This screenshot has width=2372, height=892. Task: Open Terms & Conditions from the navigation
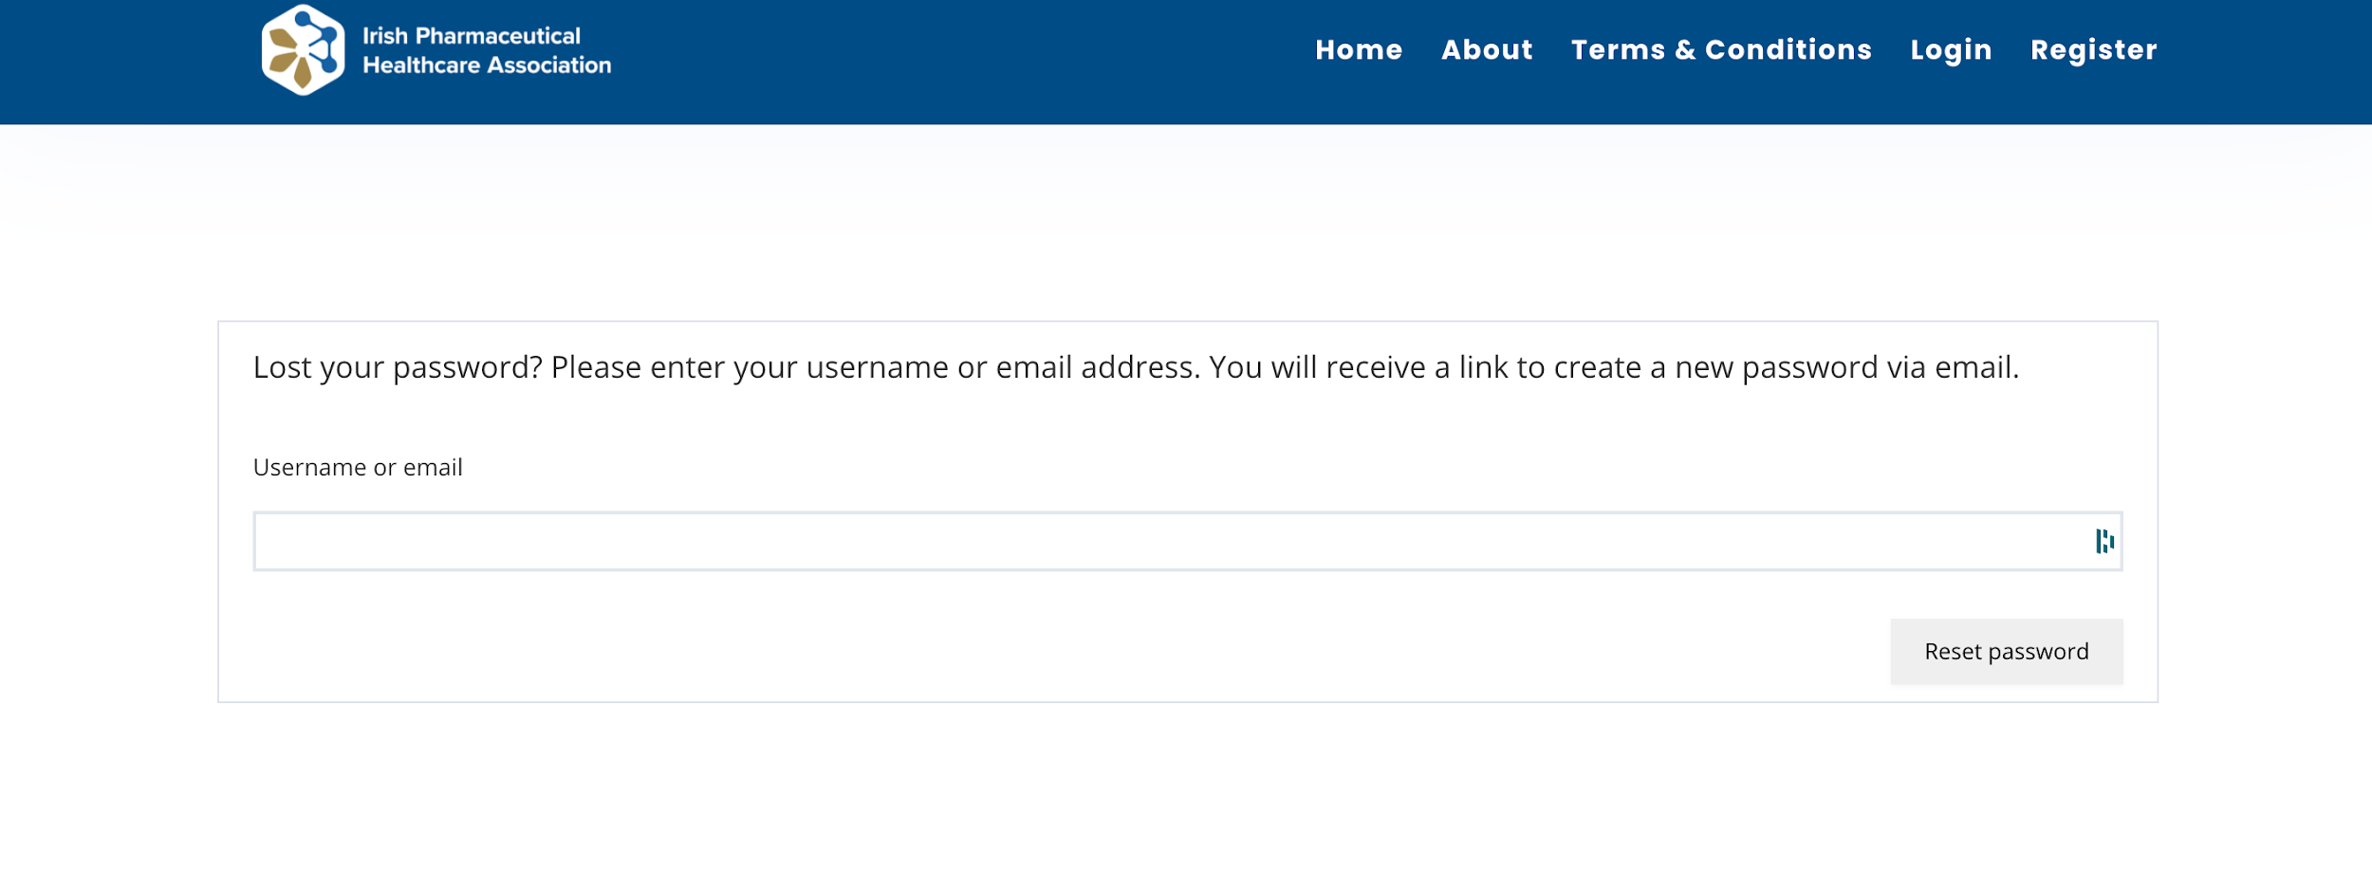1720,50
